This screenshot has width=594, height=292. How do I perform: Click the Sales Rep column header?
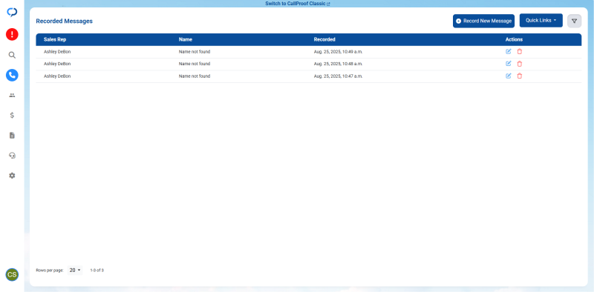tap(55, 39)
